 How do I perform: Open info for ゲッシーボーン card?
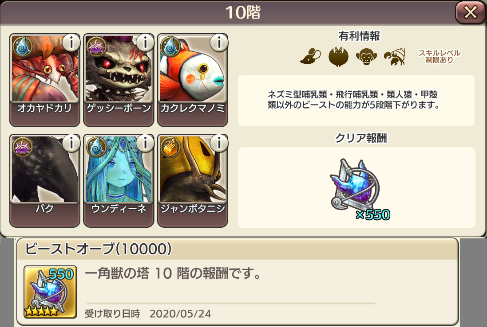coord(145,43)
